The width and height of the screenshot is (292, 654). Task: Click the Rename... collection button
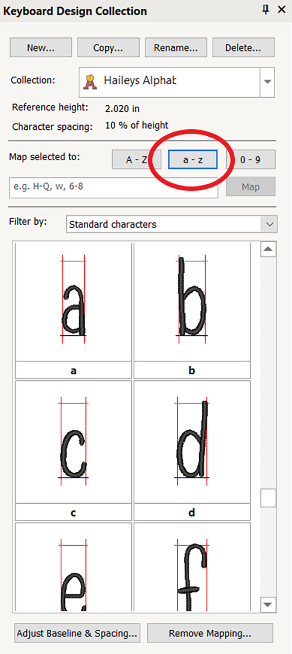(176, 47)
